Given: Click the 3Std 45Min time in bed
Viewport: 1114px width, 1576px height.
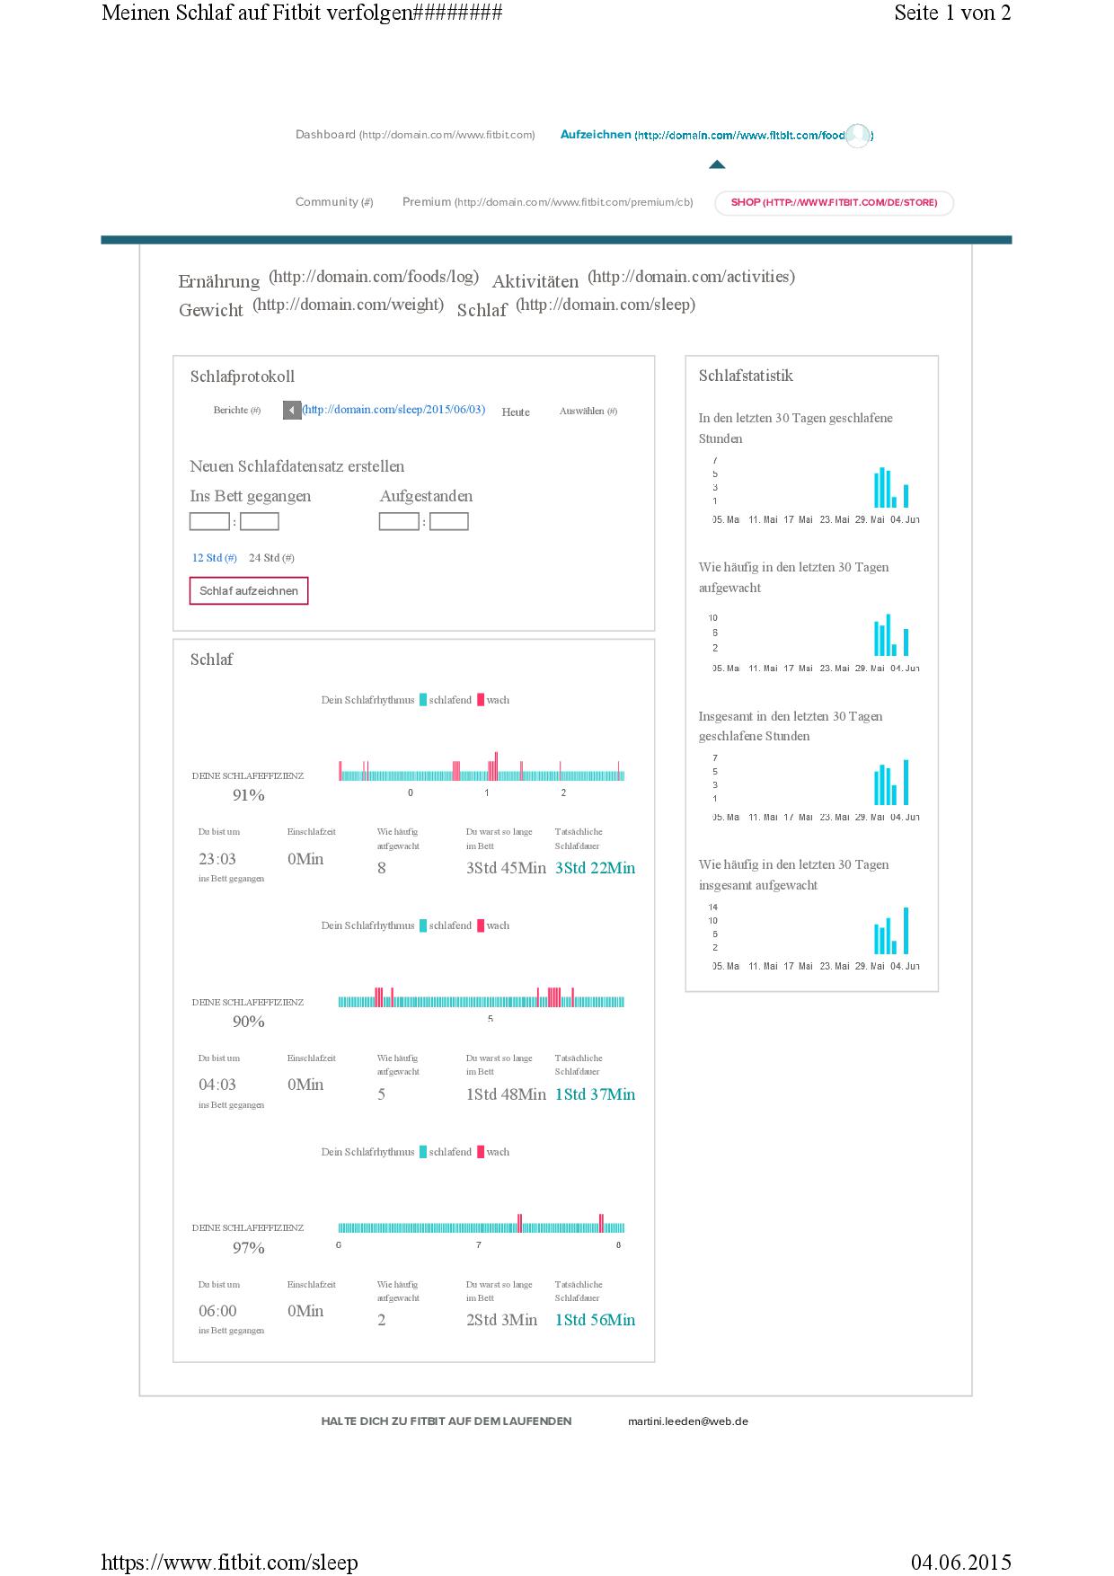Looking at the screenshot, I should (506, 868).
